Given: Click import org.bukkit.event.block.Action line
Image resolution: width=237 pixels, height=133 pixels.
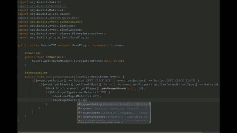Looking at the screenshot, I should click(x=50, y=30).
